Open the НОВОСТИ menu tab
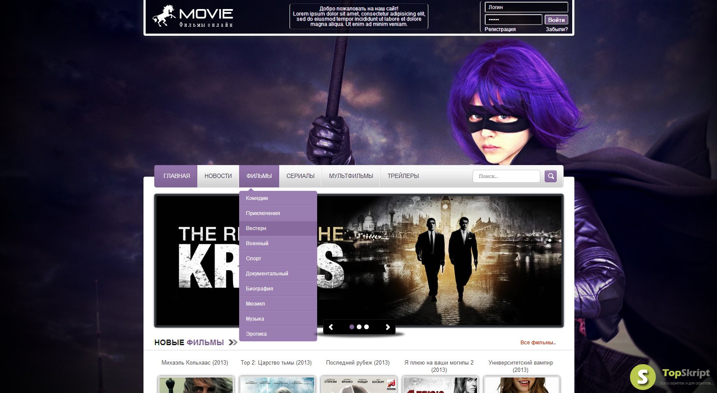This screenshot has width=717, height=393. tap(218, 176)
